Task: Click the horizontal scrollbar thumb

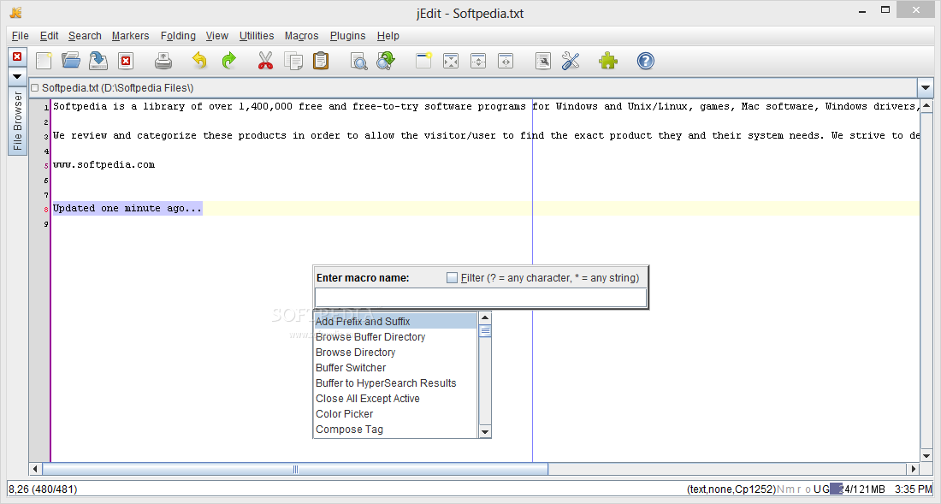Action: coord(294,469)
